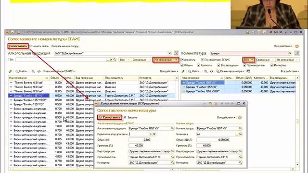Open the calendar icon in the main title bar
The height and width of the screenshot is (173, 308).
264,32
